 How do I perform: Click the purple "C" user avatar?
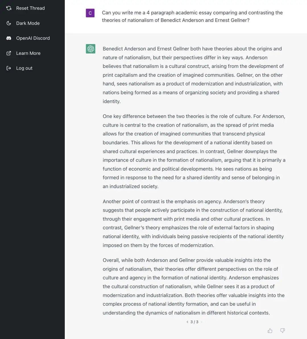[90, 13]
